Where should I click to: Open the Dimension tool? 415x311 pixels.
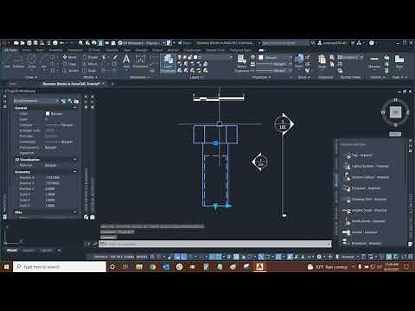pyautogui.click(x=140, y=61)
